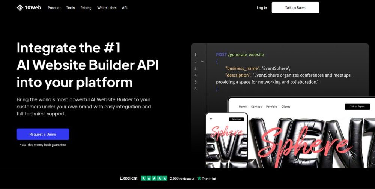Viewport: 375px width, 189px height.
Task: Click the Request a Demo button
Action: point(43,134)
